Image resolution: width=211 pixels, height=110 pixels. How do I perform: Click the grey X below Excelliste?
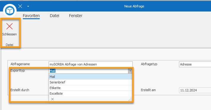[x=52, y=99]
